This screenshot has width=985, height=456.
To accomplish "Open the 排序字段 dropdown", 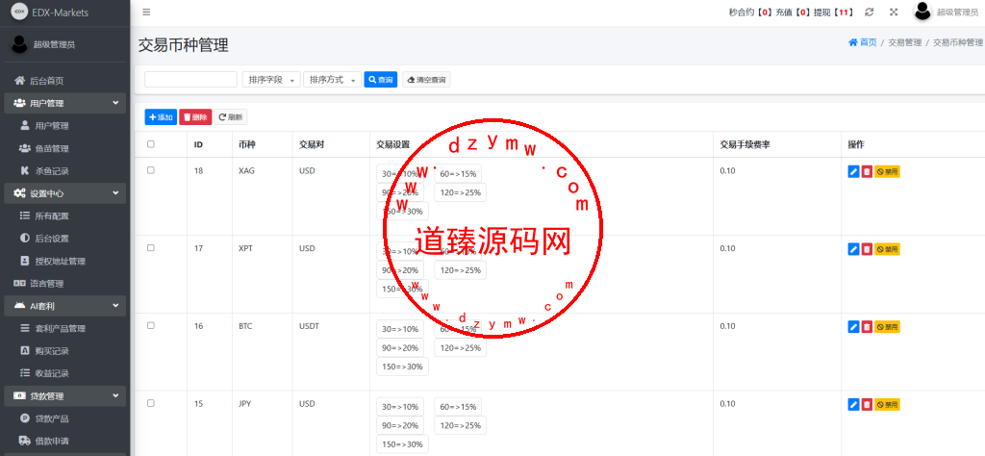I will pos(271,80).
